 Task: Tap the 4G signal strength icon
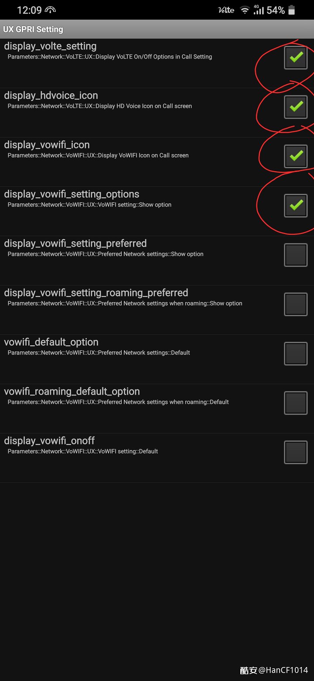tap(259, 10)
